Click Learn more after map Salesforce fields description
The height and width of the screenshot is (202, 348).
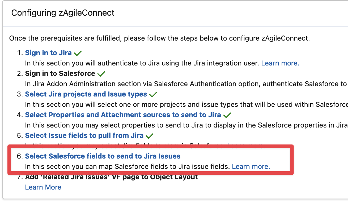(251, 166)
